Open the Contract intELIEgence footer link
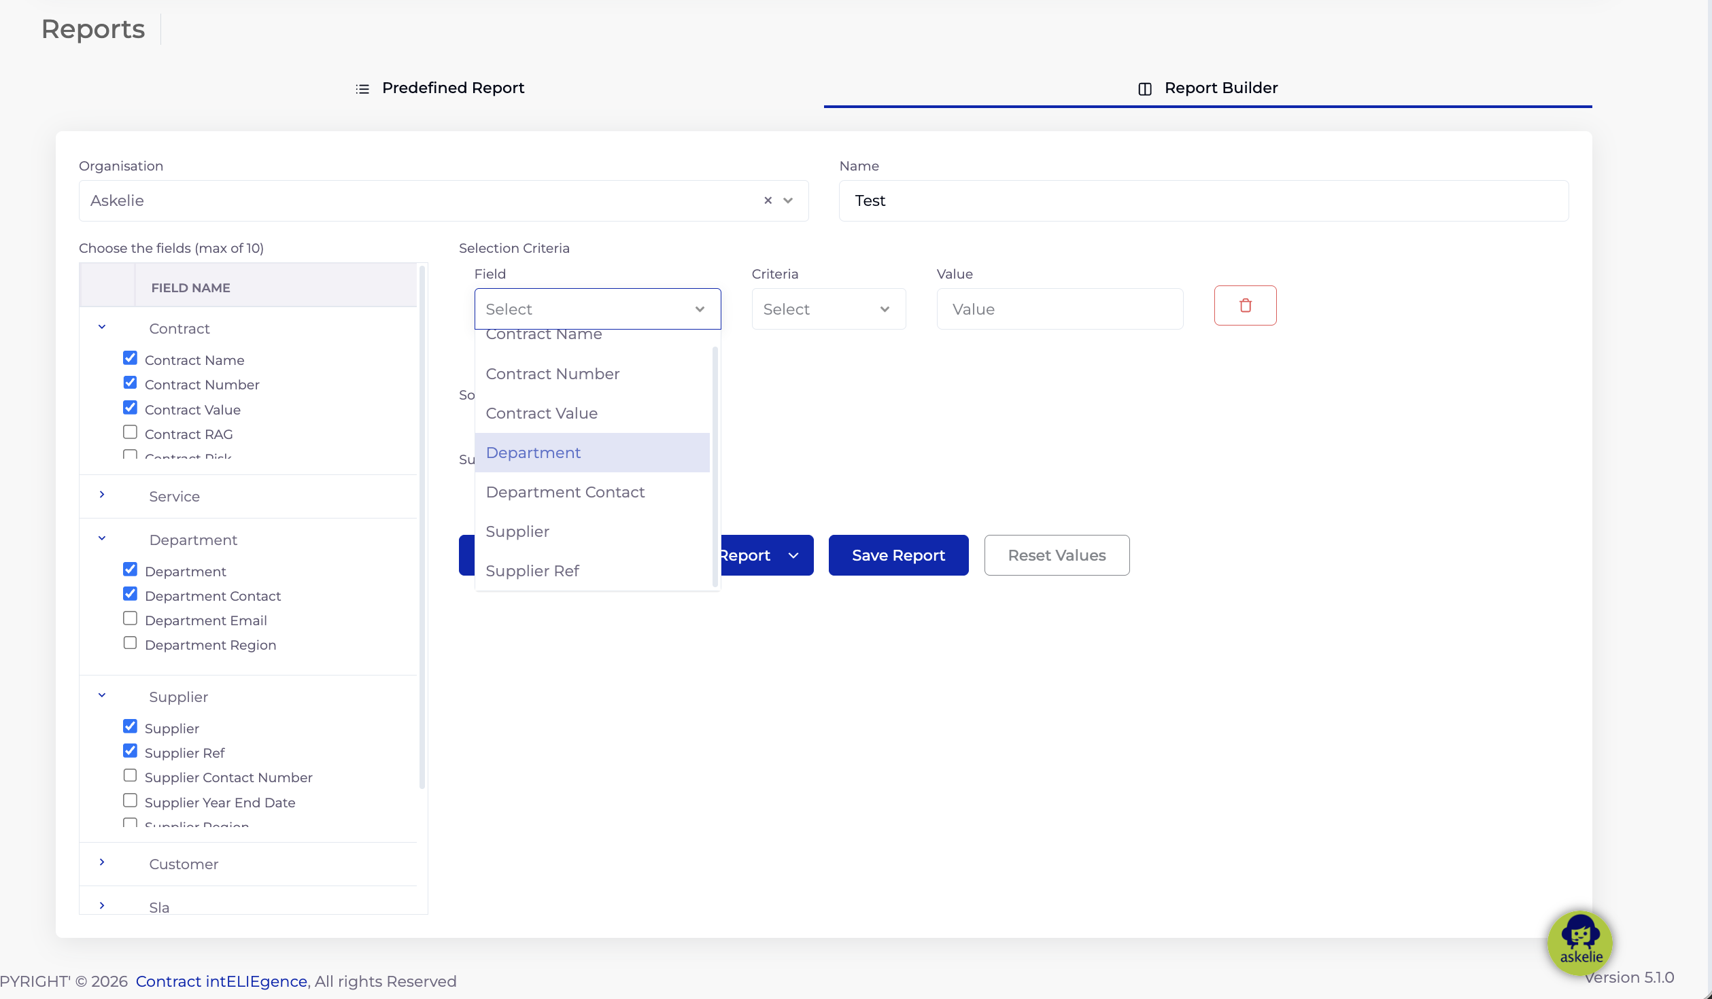The width and height of the screenshot is (1712, 999). coord(221,981)
